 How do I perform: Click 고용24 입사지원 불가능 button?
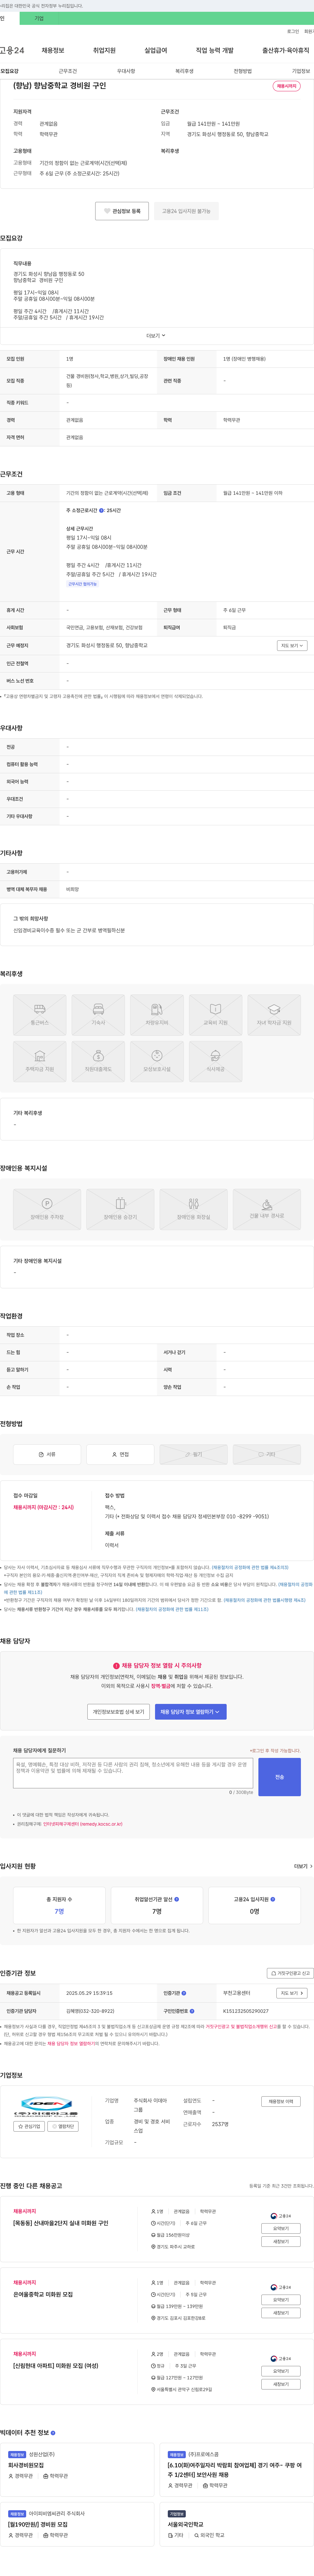186,211
